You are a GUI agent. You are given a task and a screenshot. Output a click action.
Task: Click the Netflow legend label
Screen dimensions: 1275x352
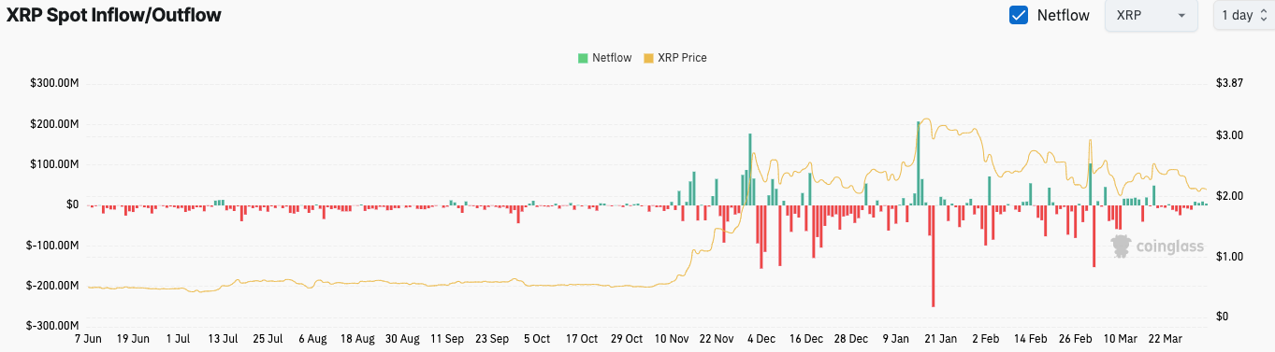click(613, 58)
